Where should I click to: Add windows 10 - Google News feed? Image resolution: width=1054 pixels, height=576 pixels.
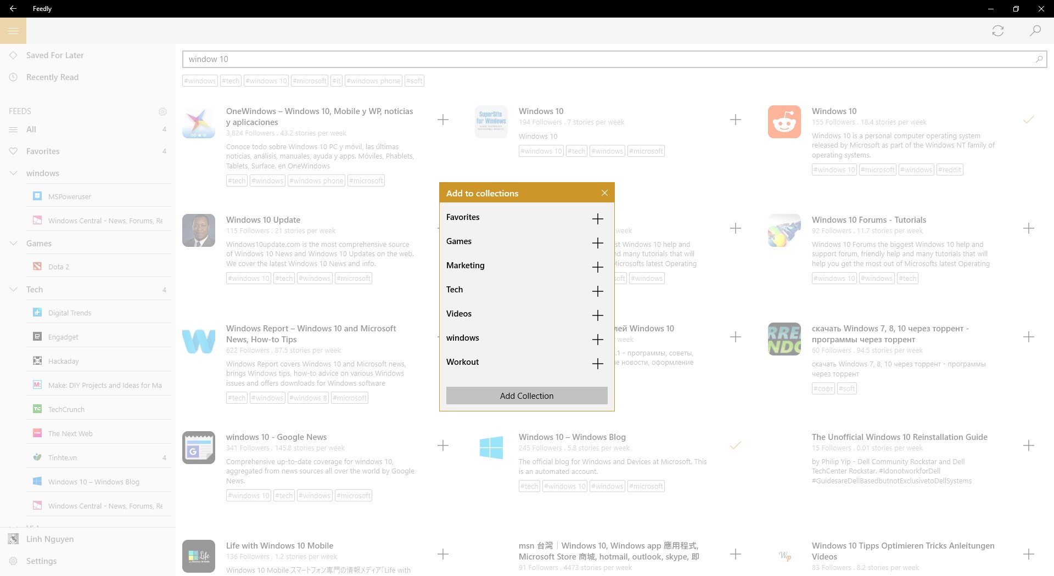[x=443, y=445]
